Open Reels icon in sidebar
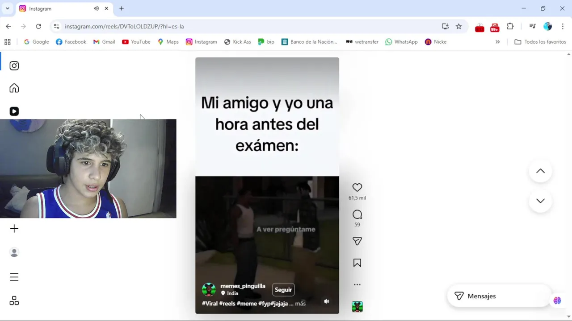Screen dimensions: 572x321 click(x=14, y=111)
